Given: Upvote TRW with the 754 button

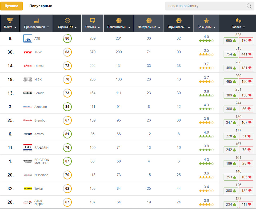Looking at the screenshot, I should pos(231,54).
